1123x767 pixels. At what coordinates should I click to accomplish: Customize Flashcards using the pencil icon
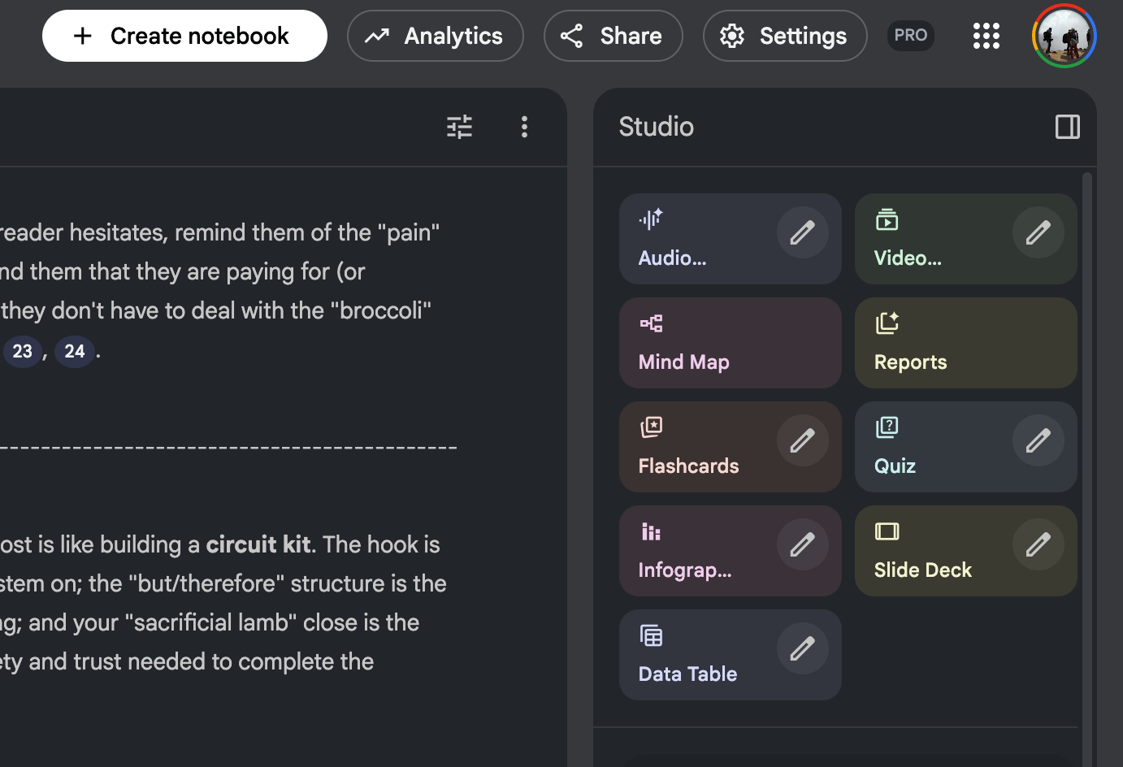click(x=802, y=441)
